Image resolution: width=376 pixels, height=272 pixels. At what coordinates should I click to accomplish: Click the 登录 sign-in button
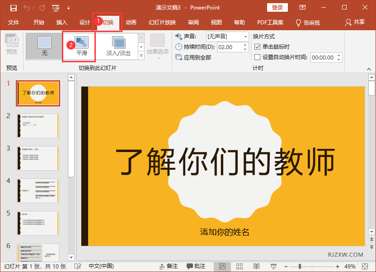coord(277,7)
